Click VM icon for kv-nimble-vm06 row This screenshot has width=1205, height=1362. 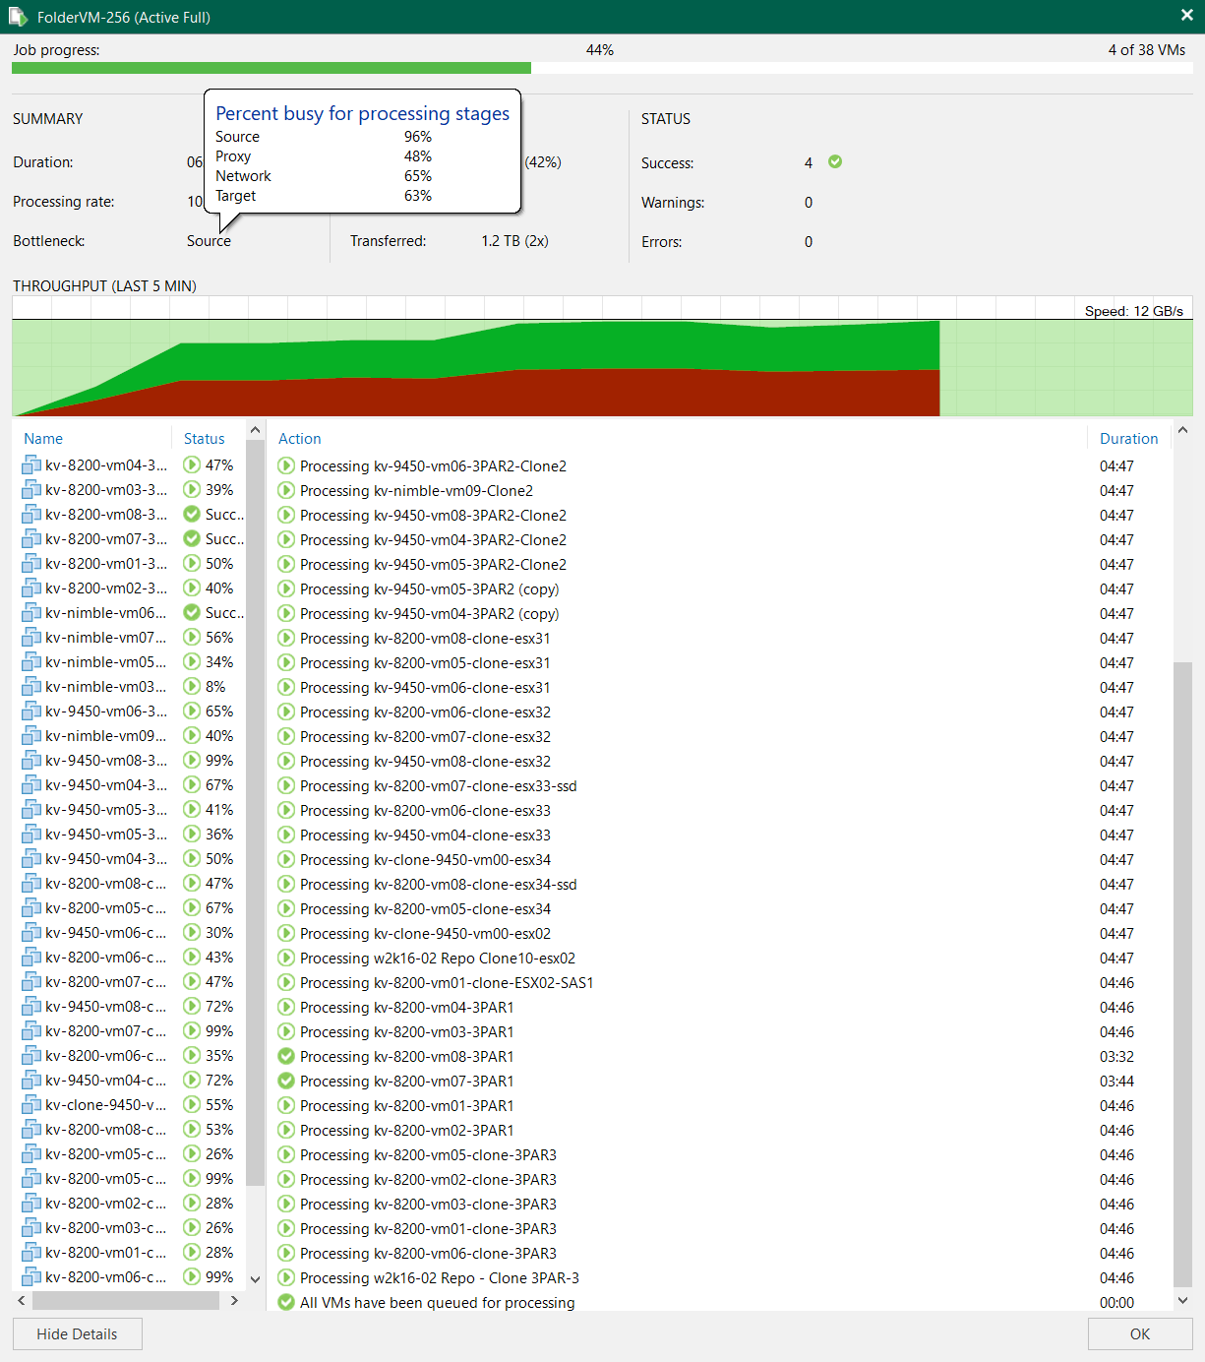pos(31,613)
